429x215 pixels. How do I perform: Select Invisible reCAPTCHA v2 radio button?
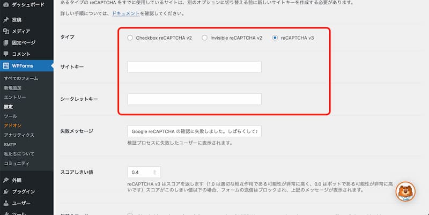click(204, 38)
